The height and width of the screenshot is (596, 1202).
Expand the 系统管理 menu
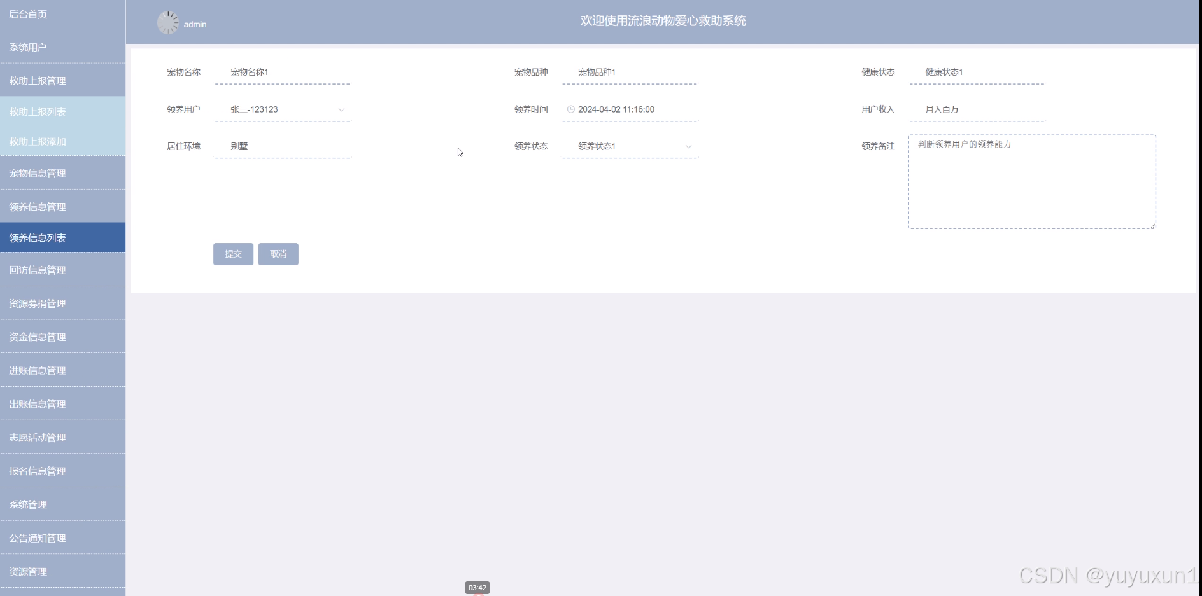tap(62, 504)
